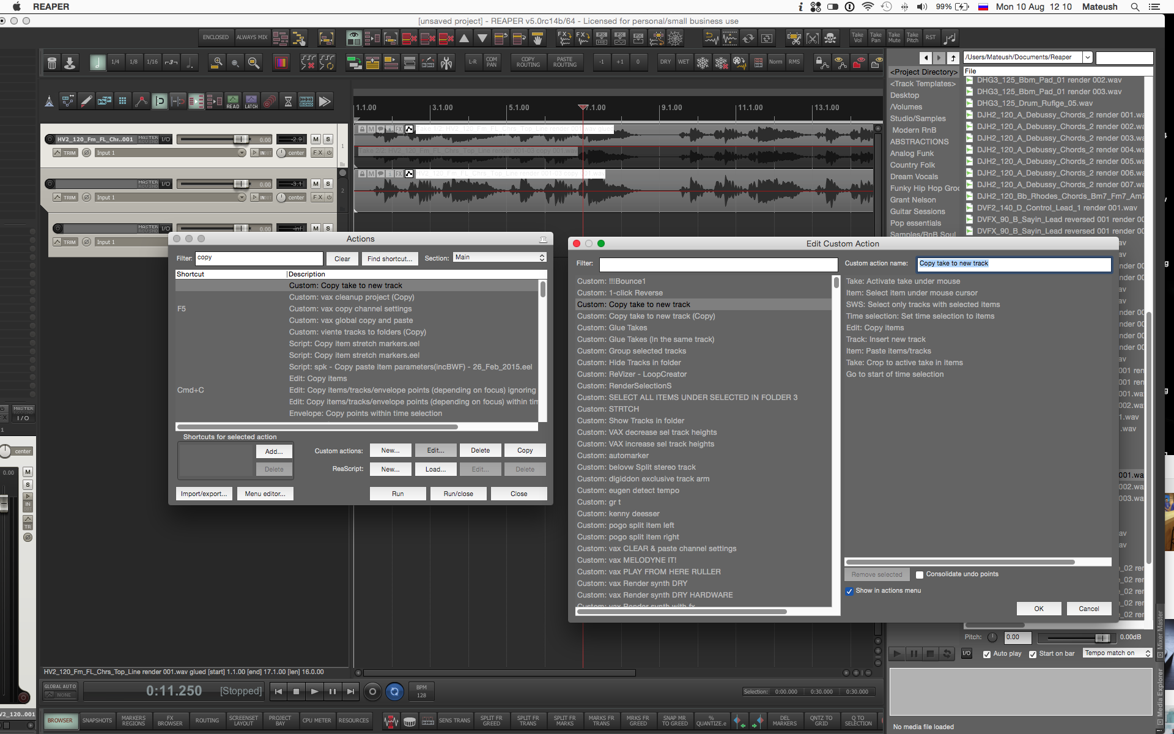Click the snowflake with red X unfreeze icon
This screenshot has width=1174, height=734.
722,62
